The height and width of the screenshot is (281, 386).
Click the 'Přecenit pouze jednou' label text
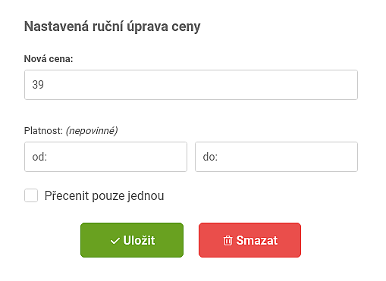(x=104, y=196)
